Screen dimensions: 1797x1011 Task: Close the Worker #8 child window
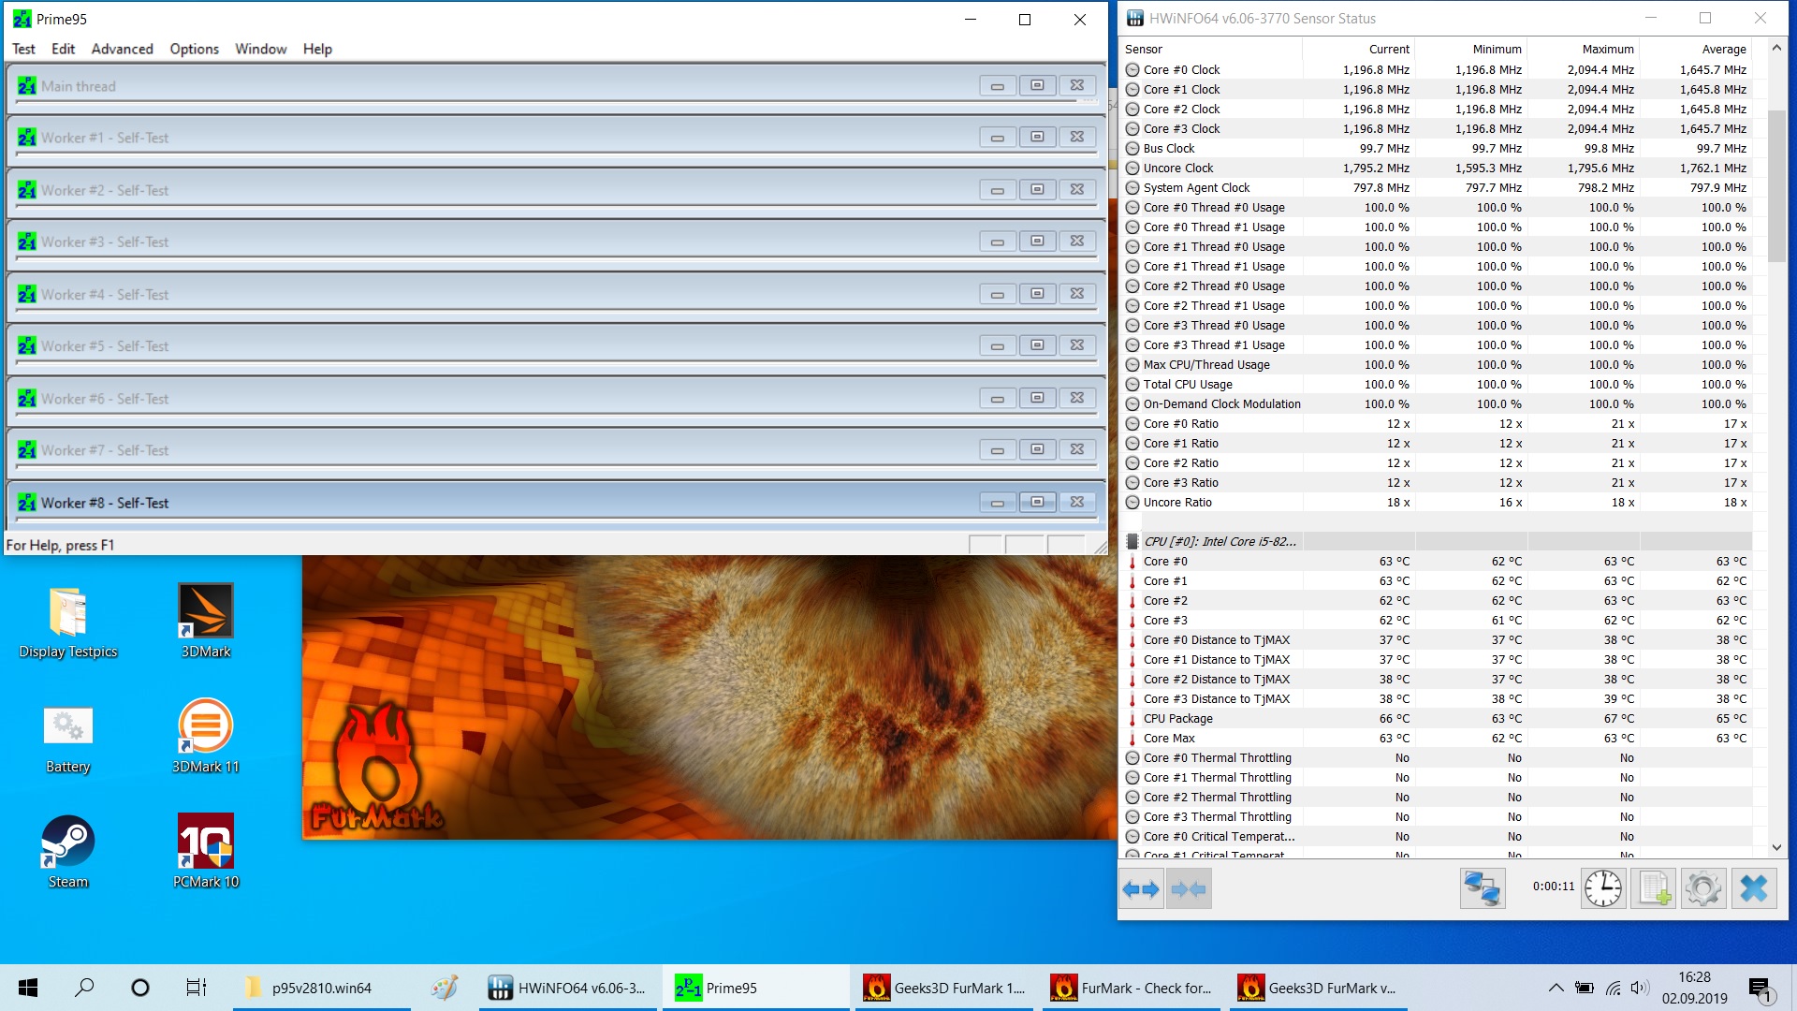1077,502
